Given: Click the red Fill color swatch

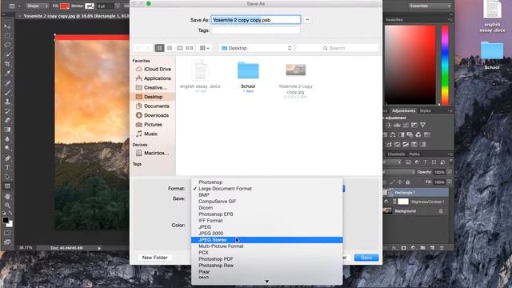Looking at the screenshot, I should point(65,6).
